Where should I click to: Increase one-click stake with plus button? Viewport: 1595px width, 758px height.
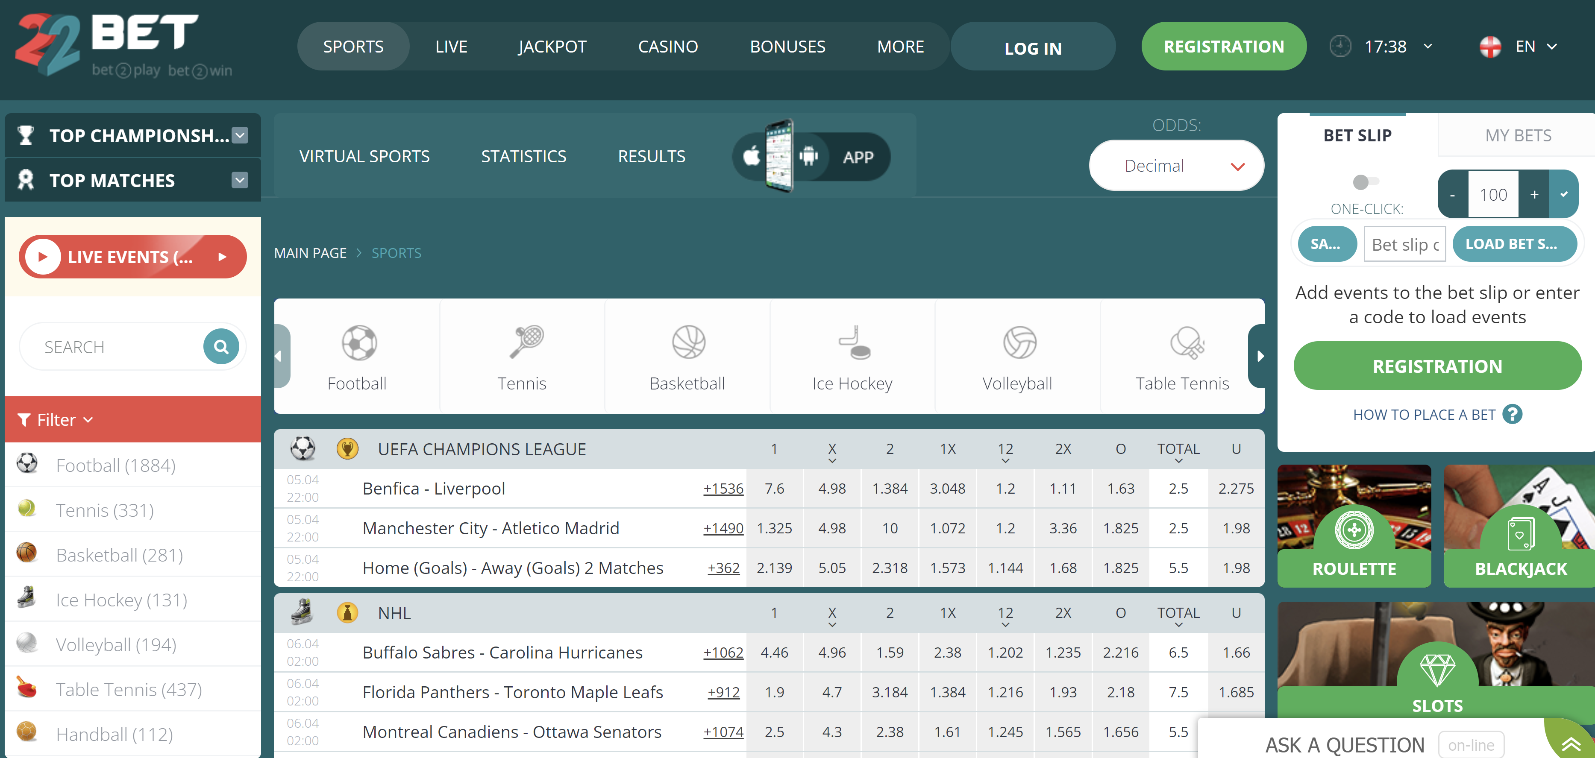click(1534, 194)
